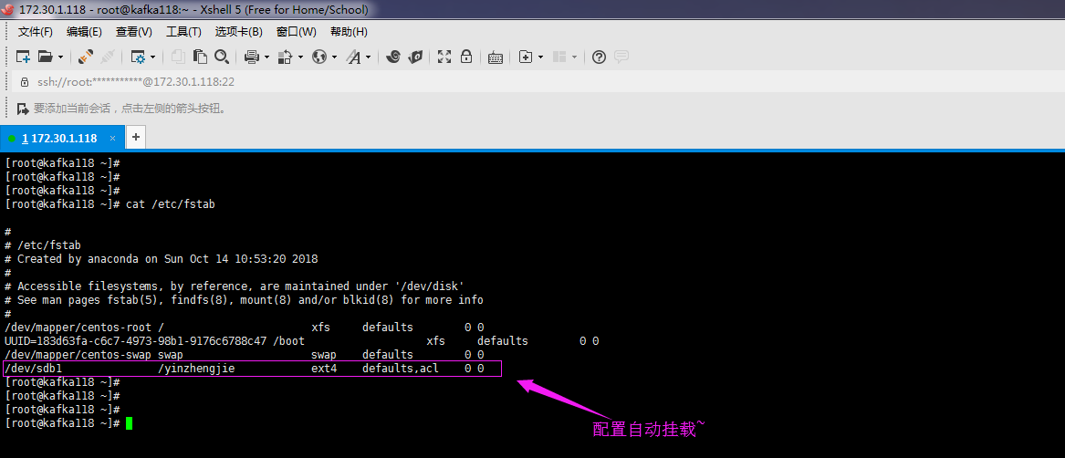Screen dimensions: 1065x458
Task: Click the address bar lock icon
Action: tap(25, 81)
